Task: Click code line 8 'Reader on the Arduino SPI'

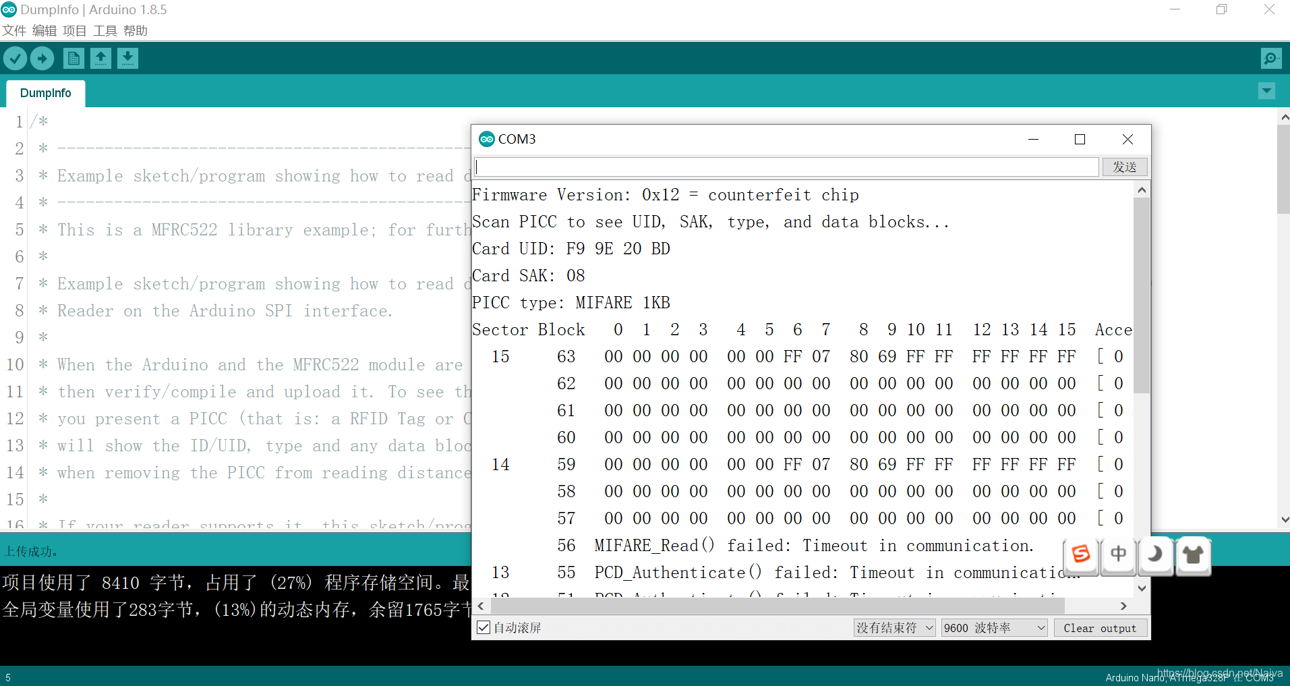Action: pos(225,311)
